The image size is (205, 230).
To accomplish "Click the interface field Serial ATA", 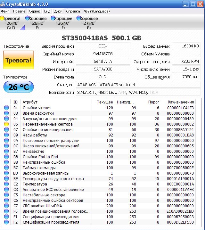I will (x=103, y=61).
